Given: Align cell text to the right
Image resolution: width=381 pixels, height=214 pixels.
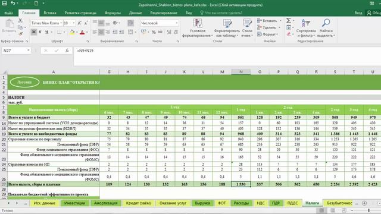Looking at the screenshot, I should (108, 32).
